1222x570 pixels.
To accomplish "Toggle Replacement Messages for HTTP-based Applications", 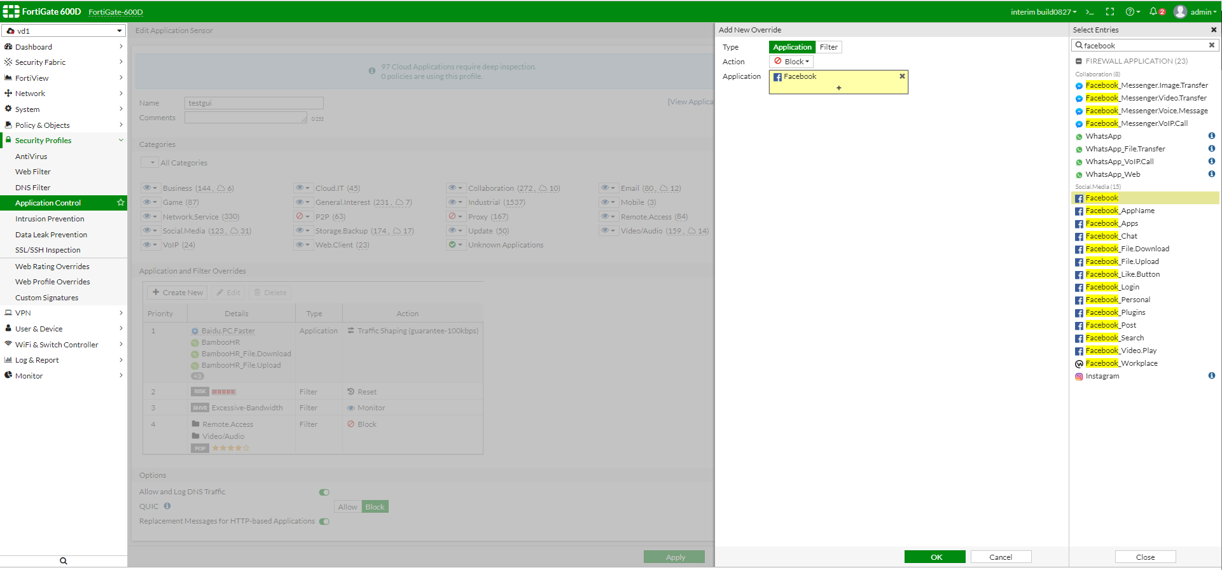I will 324,522.
